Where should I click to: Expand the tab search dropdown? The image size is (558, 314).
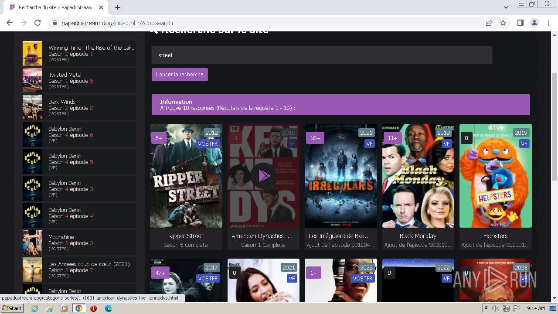point(506,7)
